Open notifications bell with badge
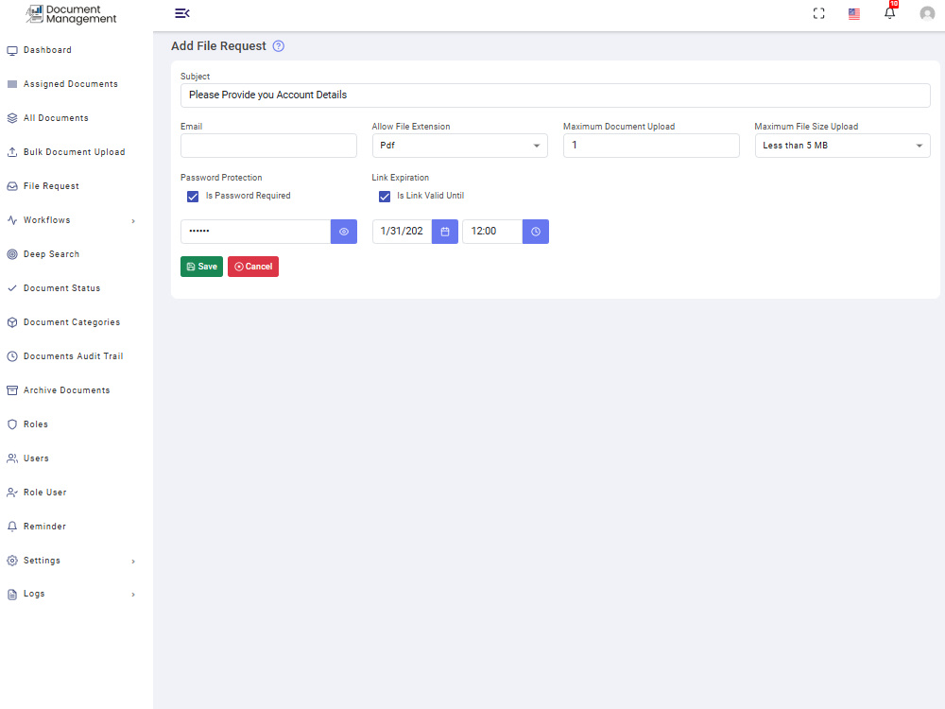 click(x=890, y=12)
